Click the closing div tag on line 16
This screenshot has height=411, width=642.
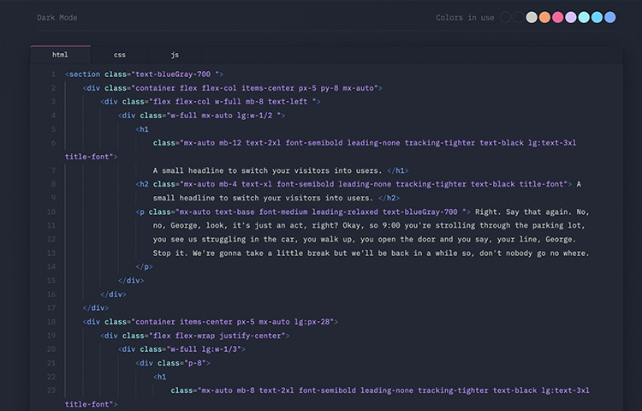tap(113, 295)
